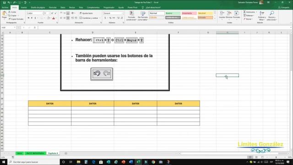Open Chrome from taskbar
The width and height of the screenshot is (293, 165).
click(153, 162)
